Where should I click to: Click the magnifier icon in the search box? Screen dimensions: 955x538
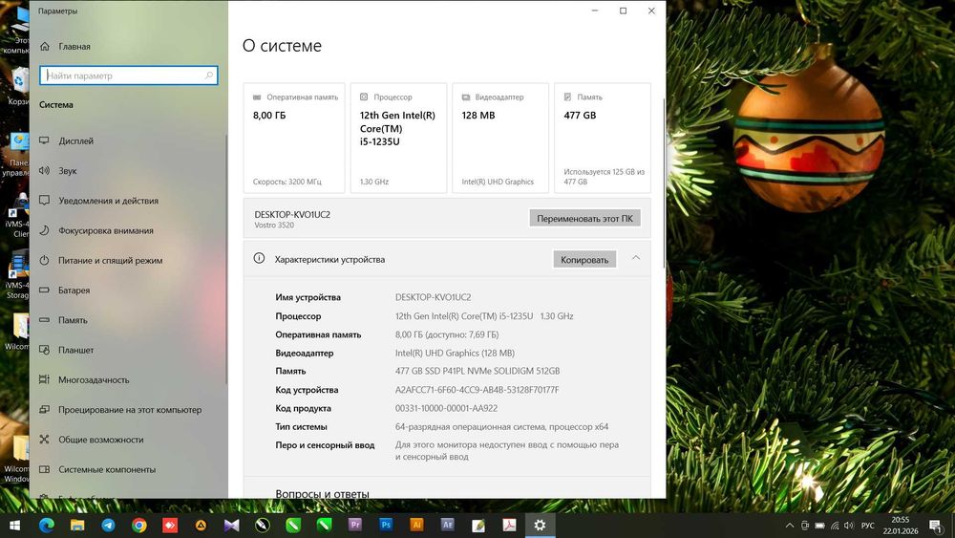[209, 75]
